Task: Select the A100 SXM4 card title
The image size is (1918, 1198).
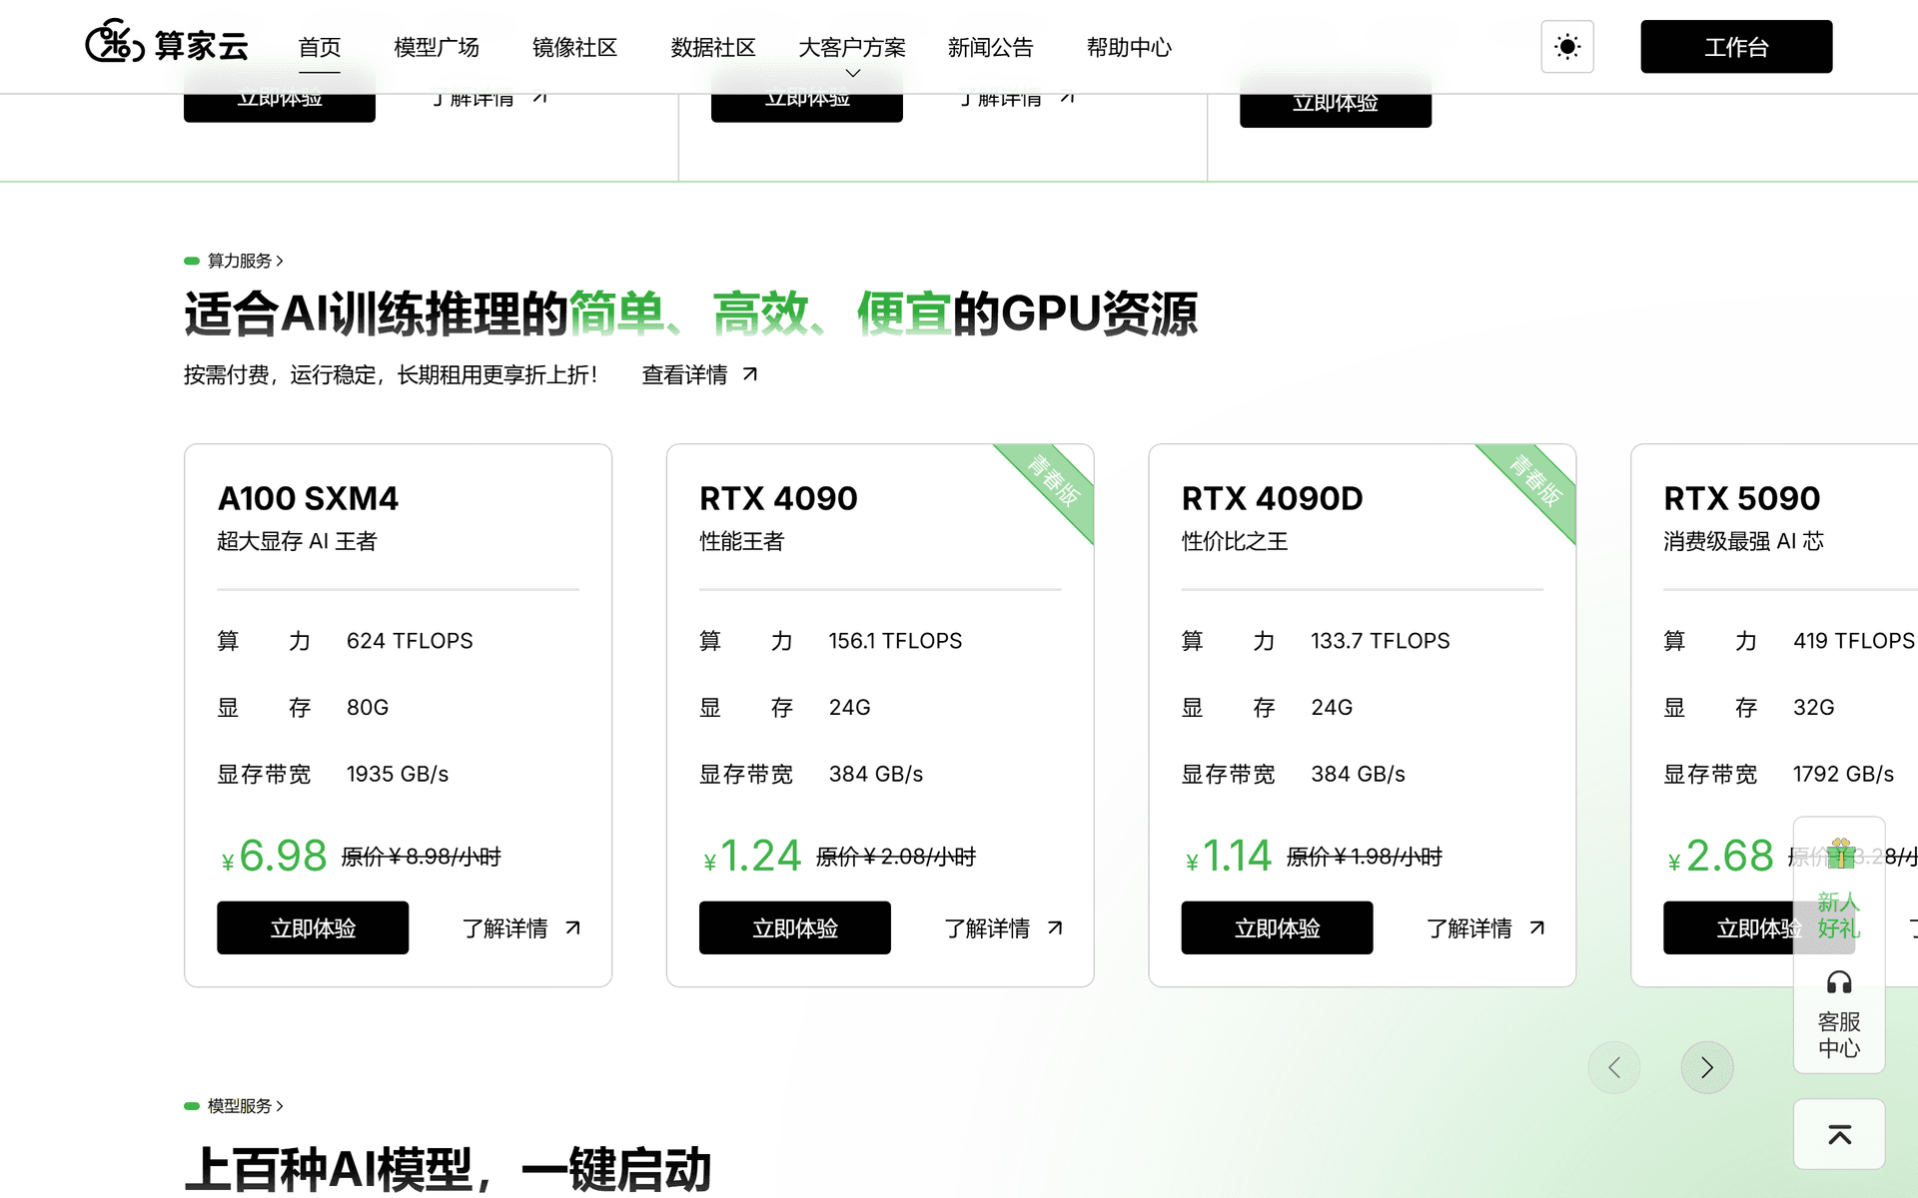Action: tap(308, 498)
